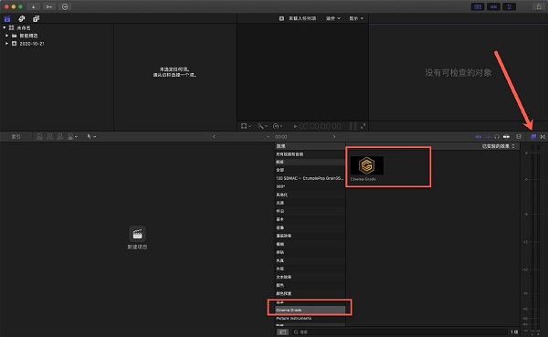Click the magnifier icon in effects search
Screen dimensions: 548x337
[x=296, y=332]
